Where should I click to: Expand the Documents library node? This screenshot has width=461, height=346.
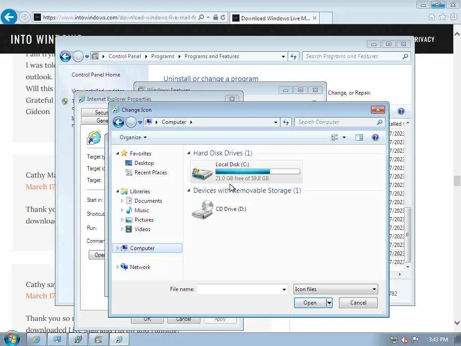(122, 200)
